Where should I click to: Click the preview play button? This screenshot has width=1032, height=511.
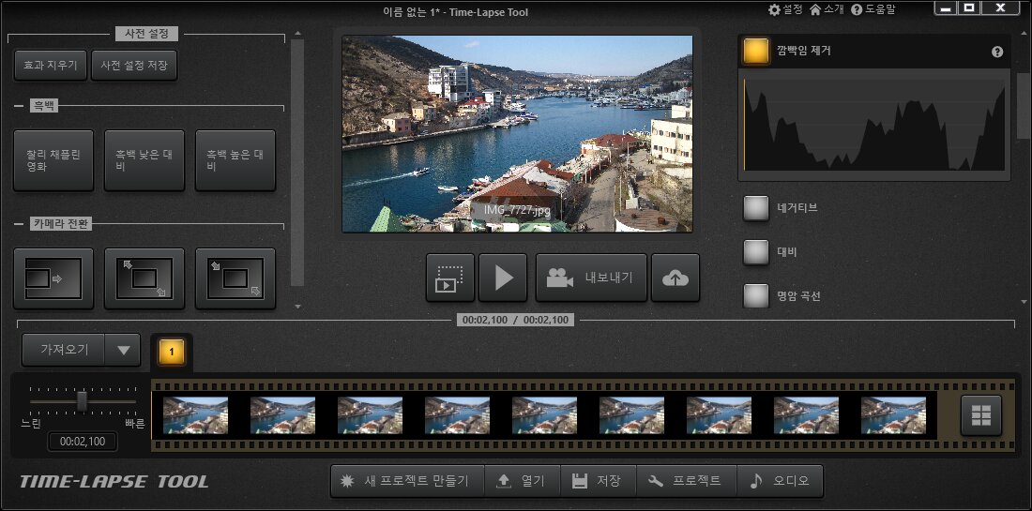click(503, 278)
